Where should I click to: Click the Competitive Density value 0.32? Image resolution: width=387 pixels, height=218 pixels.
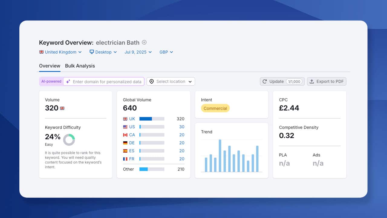click(287, 136)
